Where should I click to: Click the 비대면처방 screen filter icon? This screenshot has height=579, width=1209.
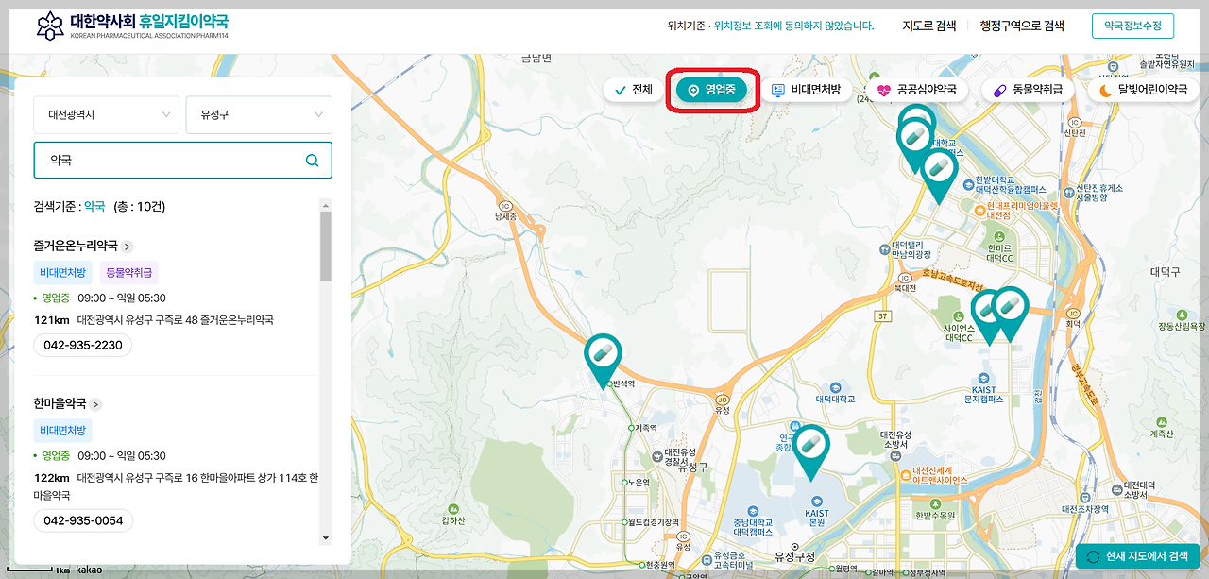(x=778, y=89)
